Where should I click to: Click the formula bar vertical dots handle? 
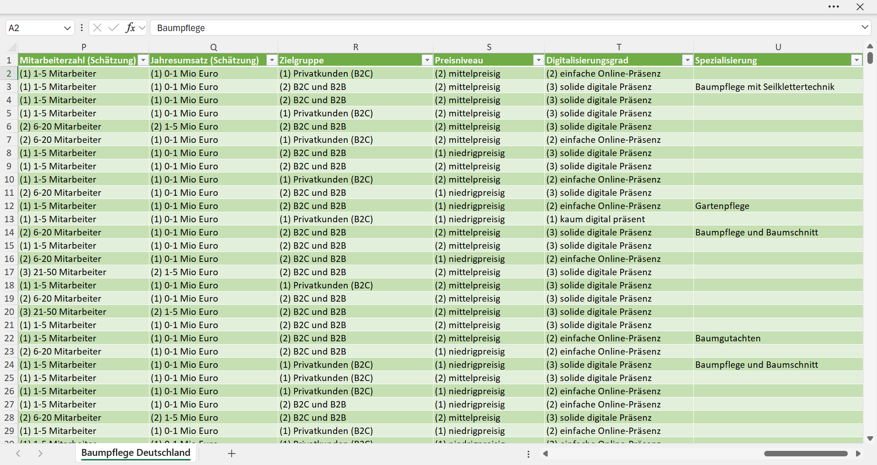pos(81,28)
